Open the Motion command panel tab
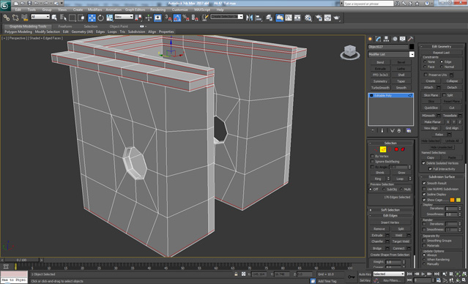Viewport: 468px width, 284px height. pos(395,39)
